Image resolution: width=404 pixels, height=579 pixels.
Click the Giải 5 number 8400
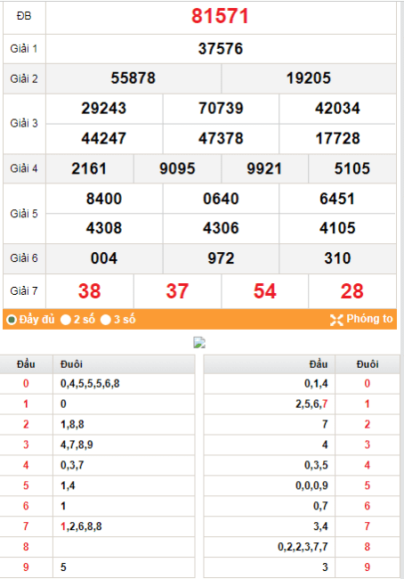[x=104, y=199]
